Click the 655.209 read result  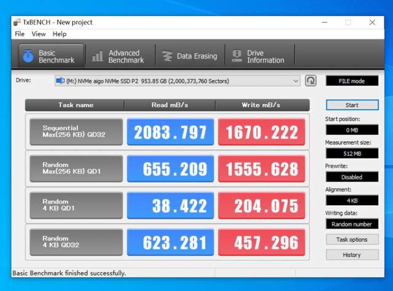(x=171, y=169)
